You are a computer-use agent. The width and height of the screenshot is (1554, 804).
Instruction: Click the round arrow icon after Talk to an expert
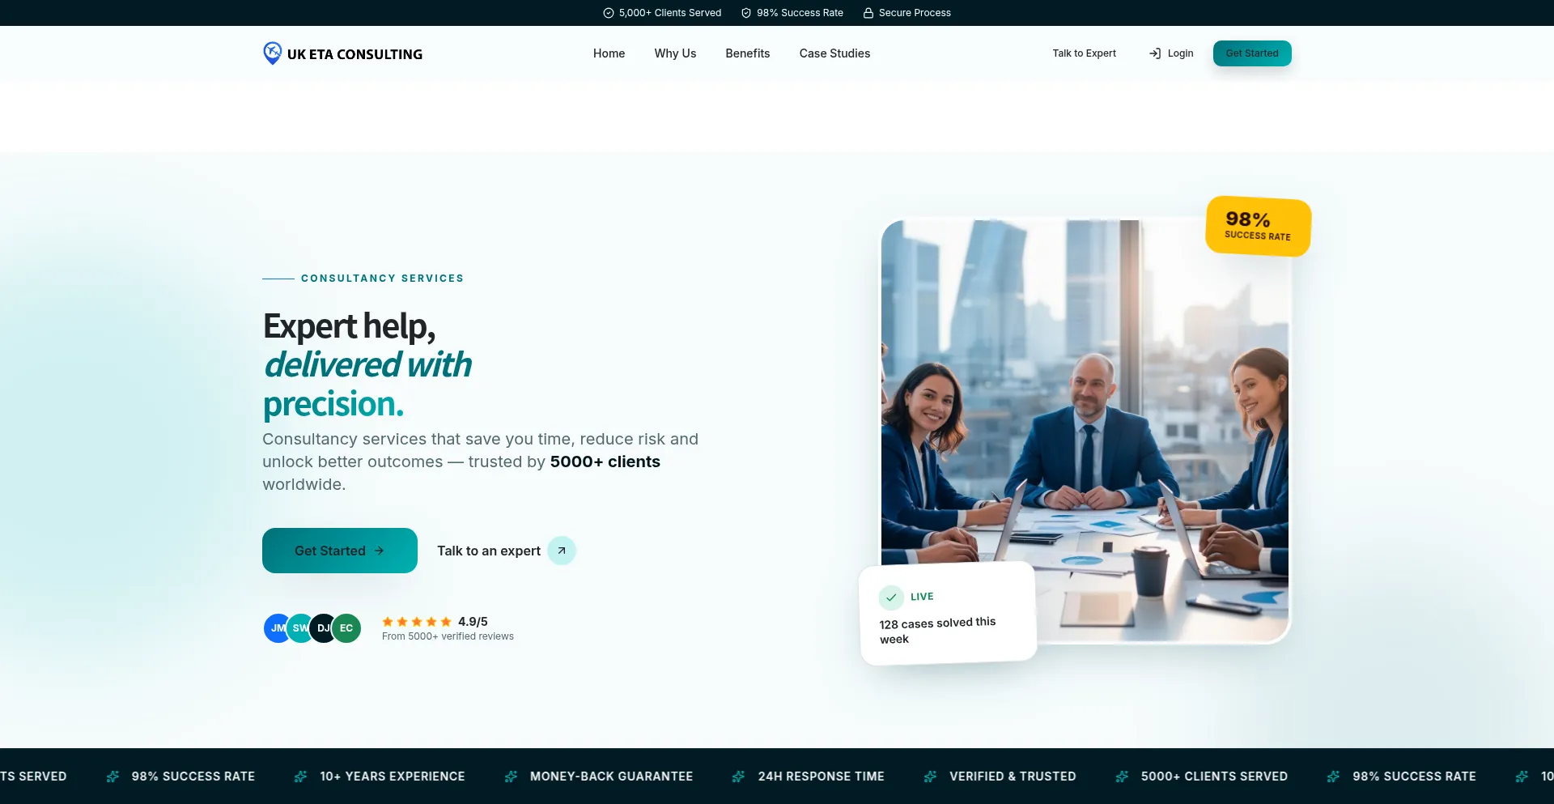(562, 551)
